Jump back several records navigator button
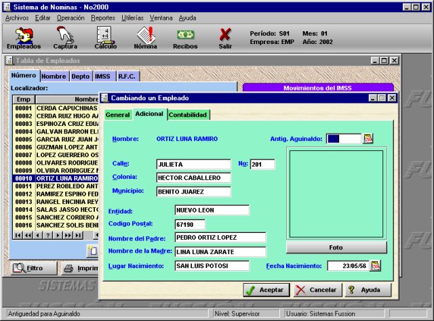Viewport: 434px width, 321px height. pos(27,235)
